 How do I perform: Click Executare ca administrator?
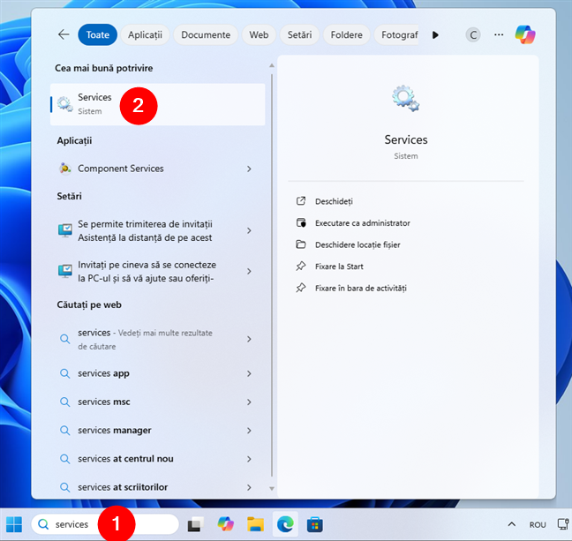tap(363, 223)
